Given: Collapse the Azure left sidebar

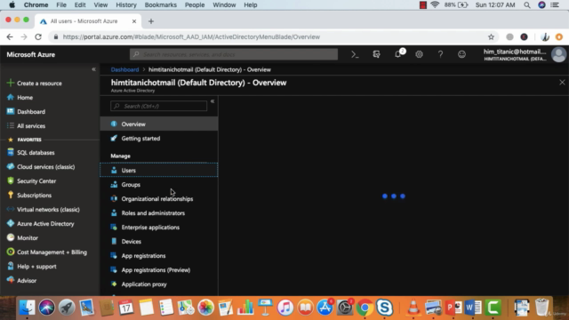Looking at the screenshot, I should [93, 69].
